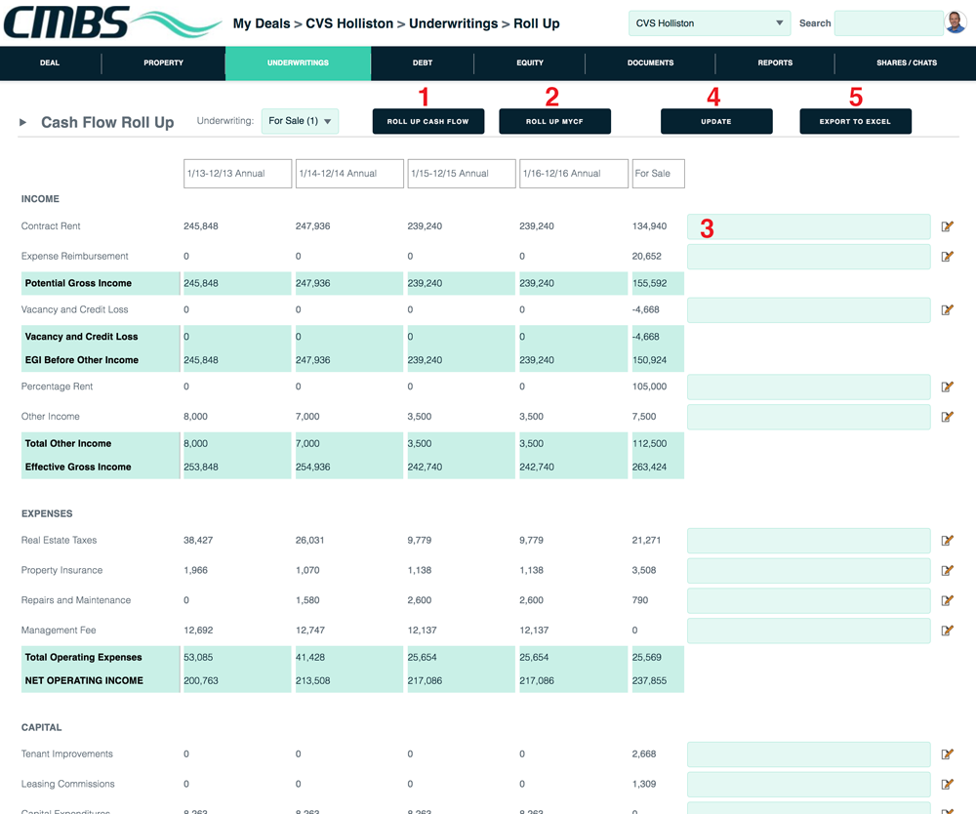The height and width of the screenshot is (814, 976).
Task: Click edit icon for Tenant Improvements row
Action: pyautogui.click(x=948, y=754)
